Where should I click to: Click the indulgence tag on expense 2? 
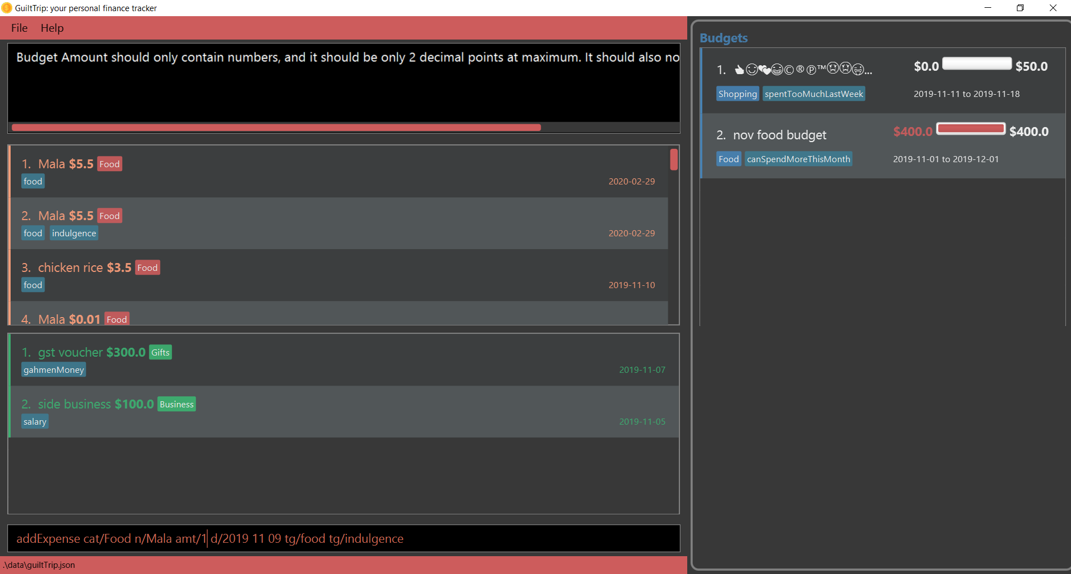pos(74,233)
